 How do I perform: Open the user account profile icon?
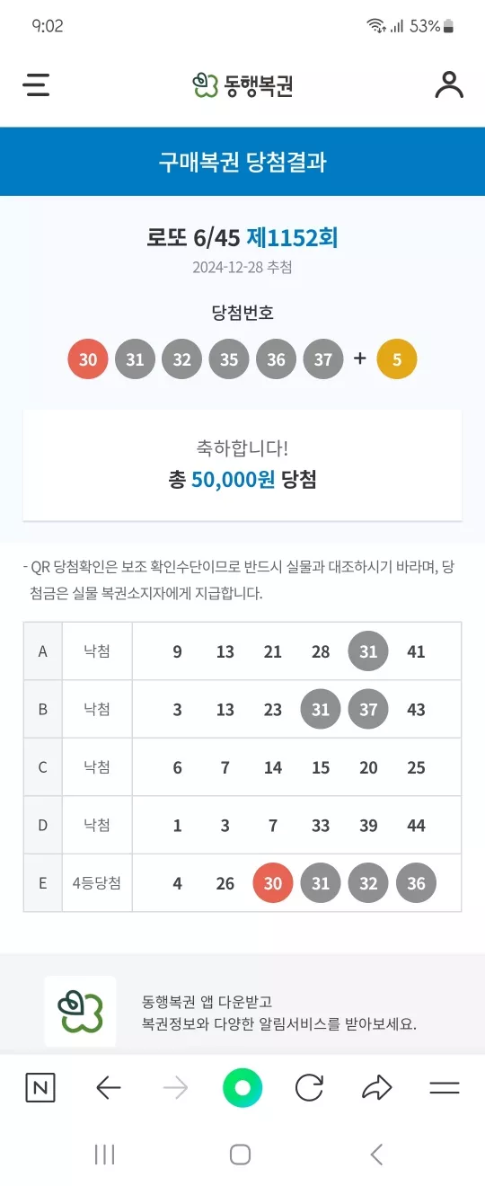(x=449, y=84)
